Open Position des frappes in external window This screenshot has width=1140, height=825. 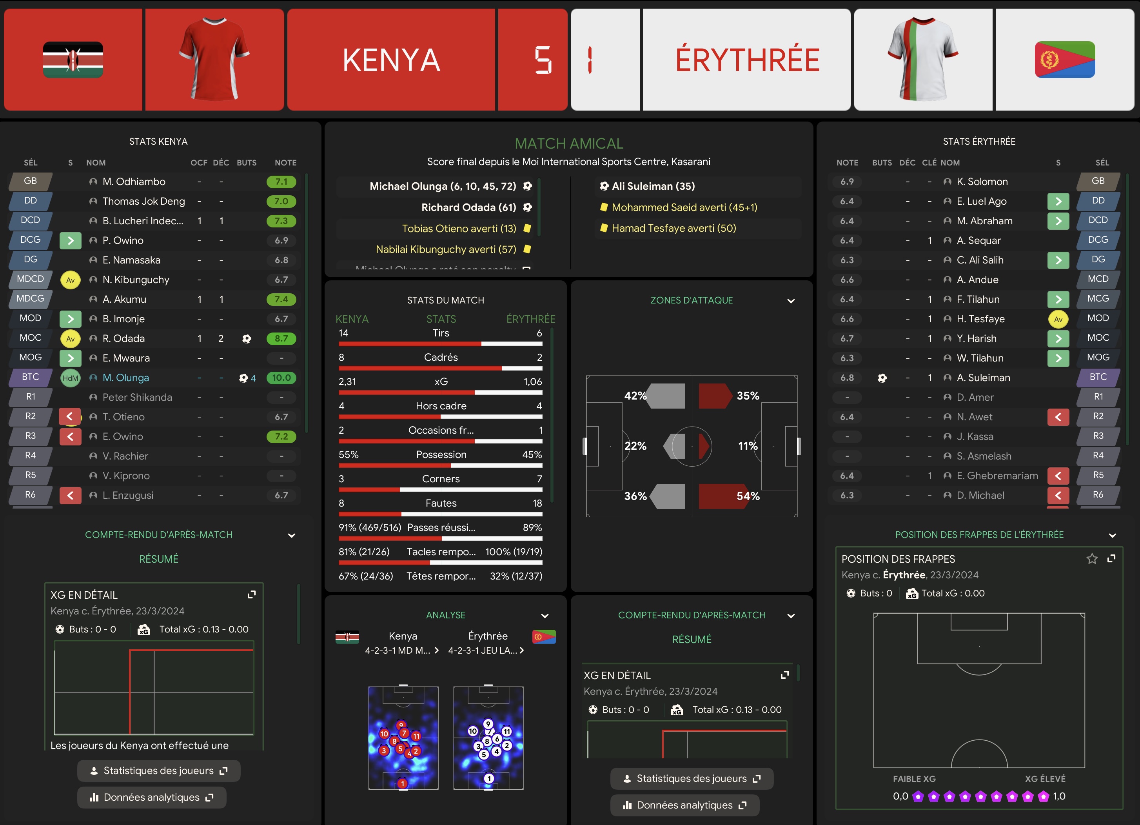pyautogui.click(x=1112, y=558)
